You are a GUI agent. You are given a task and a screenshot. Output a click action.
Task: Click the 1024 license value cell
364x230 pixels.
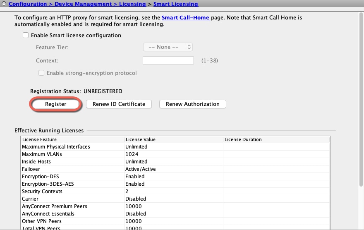pyautogui.click(x=174, y=154)
